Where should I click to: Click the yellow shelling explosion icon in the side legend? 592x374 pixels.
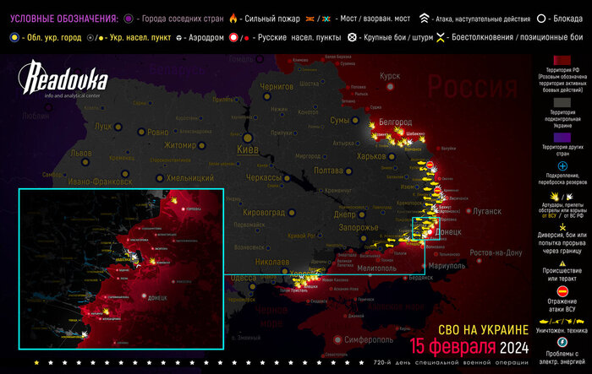555,197
